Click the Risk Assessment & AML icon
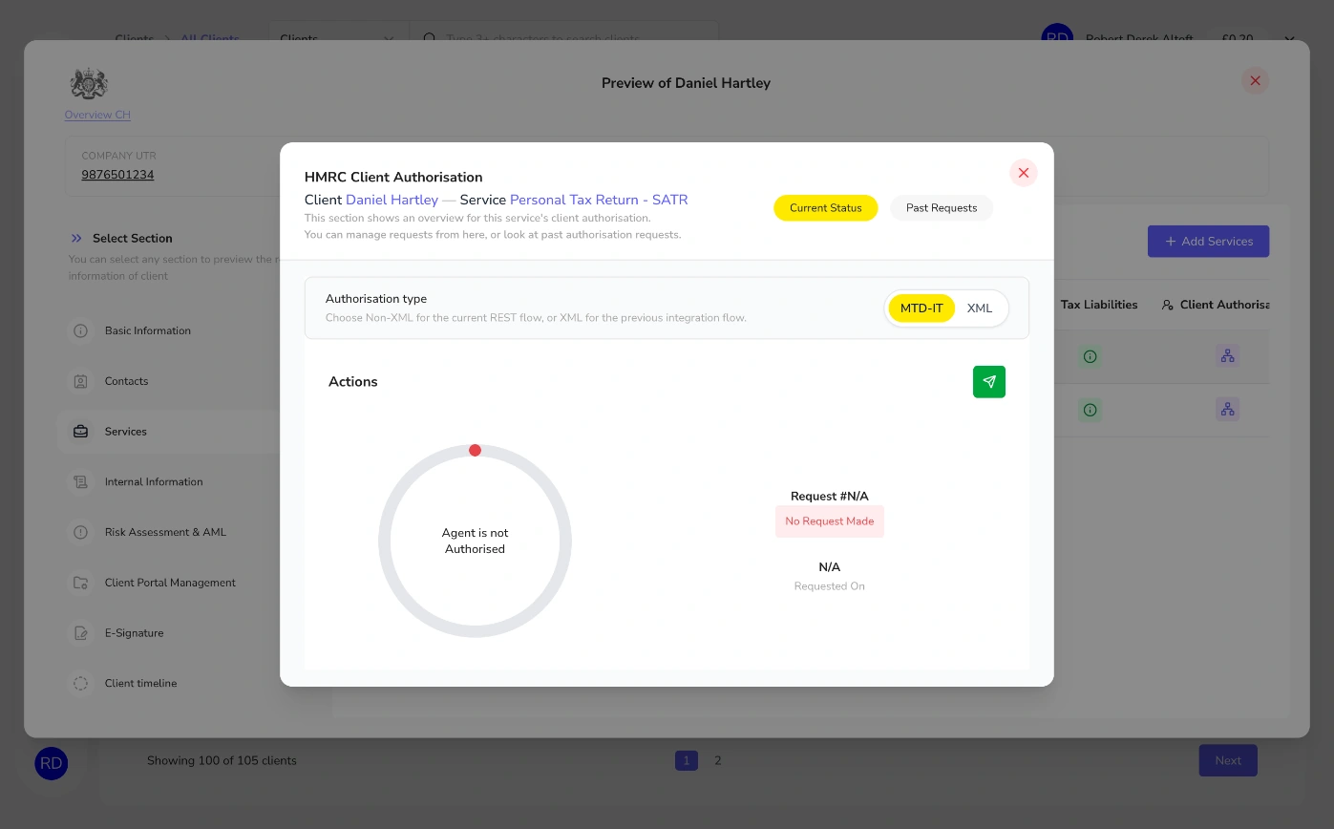The width and height of the screenshot is (1334, 829). (81, 532)
